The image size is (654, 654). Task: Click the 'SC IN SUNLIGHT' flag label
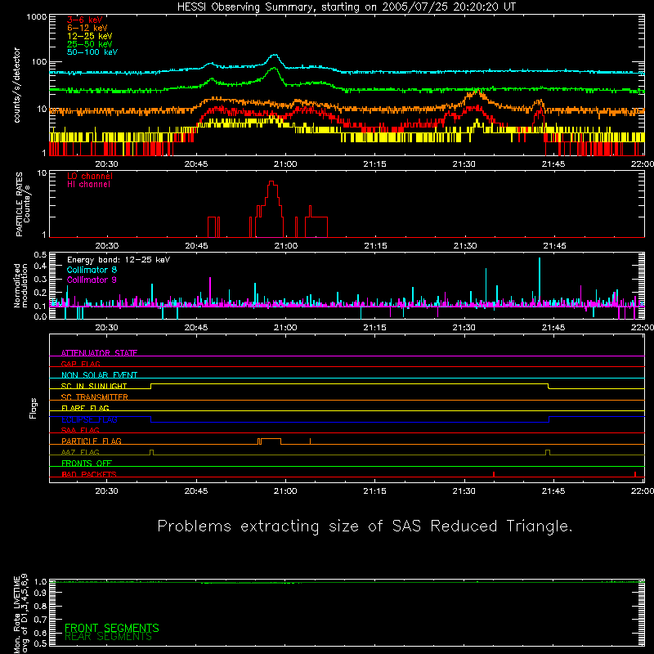point(94,386)
